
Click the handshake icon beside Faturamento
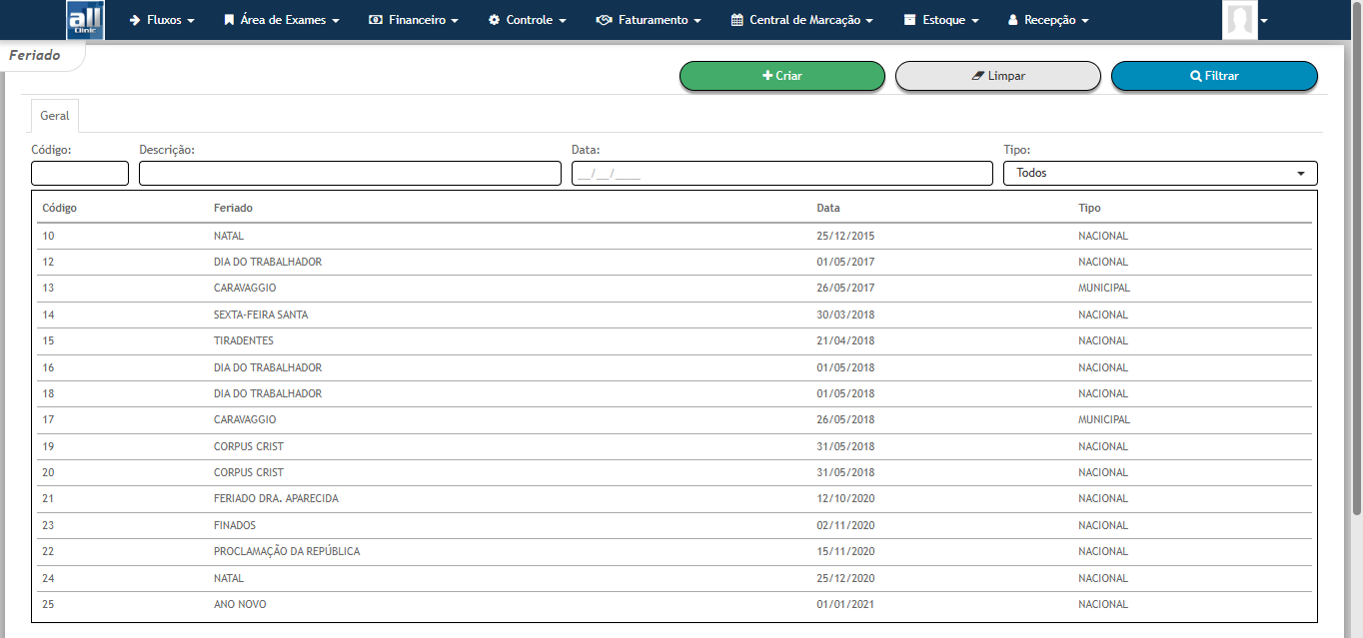pos(604,20)
